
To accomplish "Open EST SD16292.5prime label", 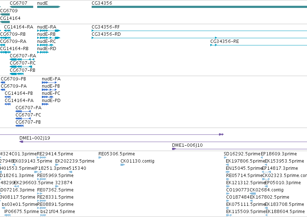I will (242, 154).
